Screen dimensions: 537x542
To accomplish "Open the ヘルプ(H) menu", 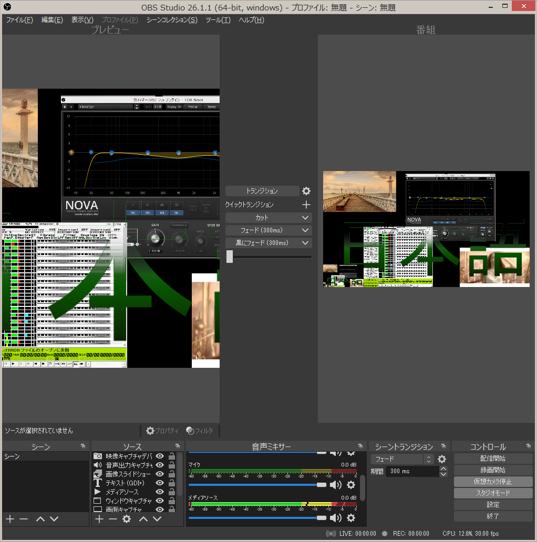I will click(x=251, y=20).
